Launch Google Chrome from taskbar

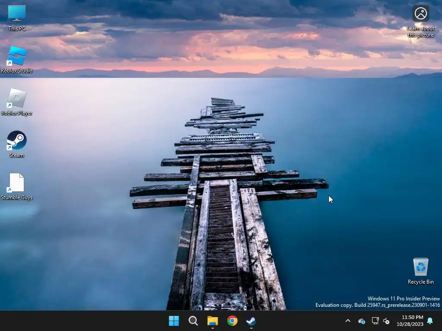point(232,321)
